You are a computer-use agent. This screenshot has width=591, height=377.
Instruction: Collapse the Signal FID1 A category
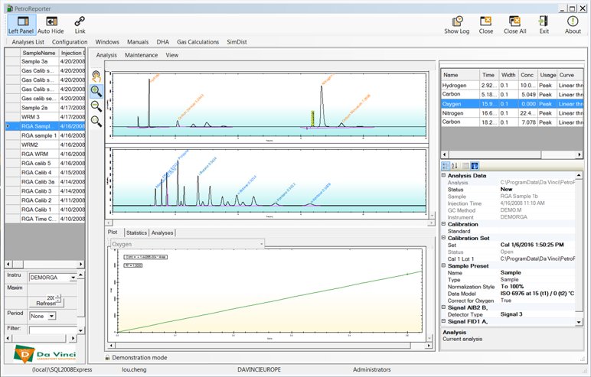tap(443, 321)
